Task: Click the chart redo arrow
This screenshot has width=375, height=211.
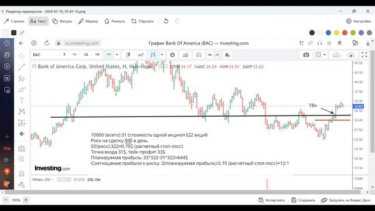Action: coord(217,55)
